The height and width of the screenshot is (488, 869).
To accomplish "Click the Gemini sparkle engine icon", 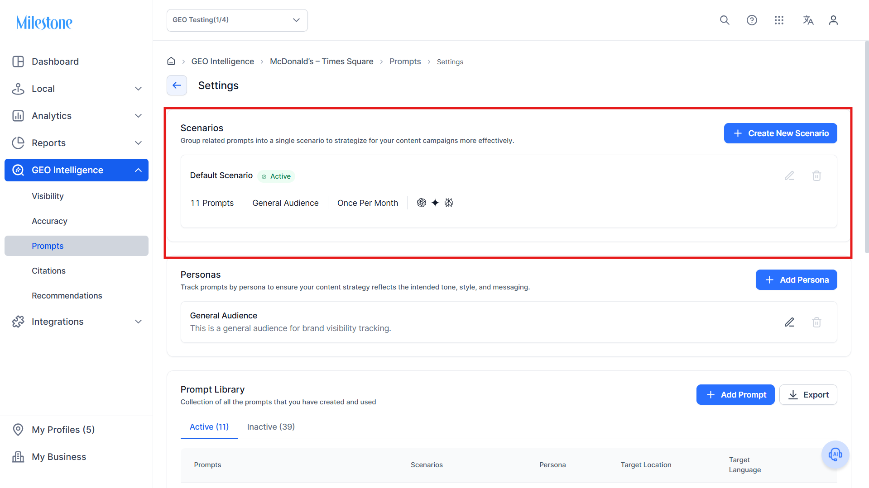I will [x=435, y=203].
